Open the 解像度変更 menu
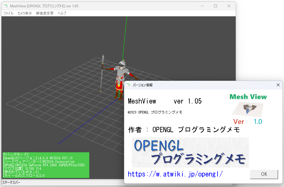 [x=45, y=13]
